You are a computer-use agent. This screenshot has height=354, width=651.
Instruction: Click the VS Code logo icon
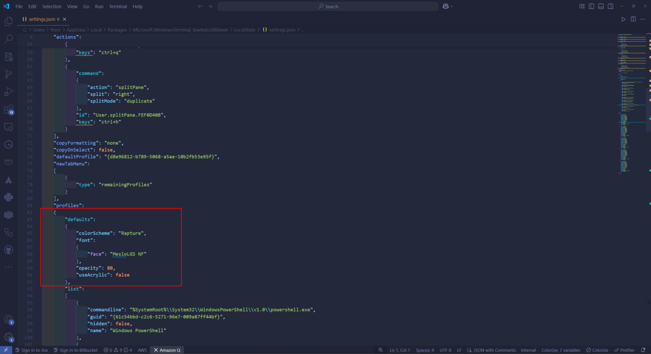point(6,6)
